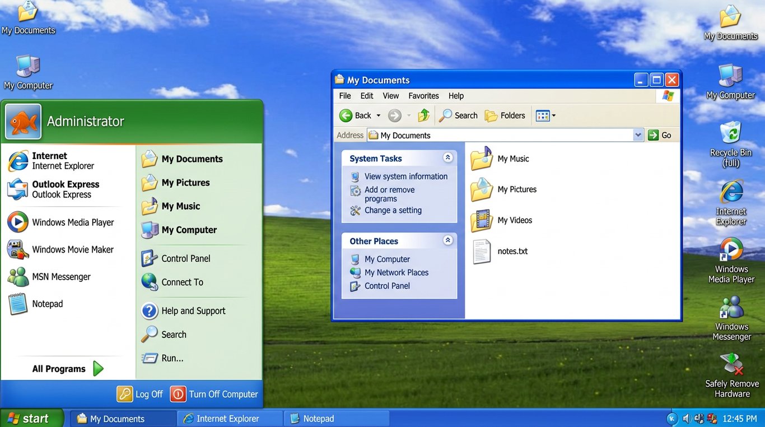Open the My Music folder
The image size is (765, 427).
(514, 158)
